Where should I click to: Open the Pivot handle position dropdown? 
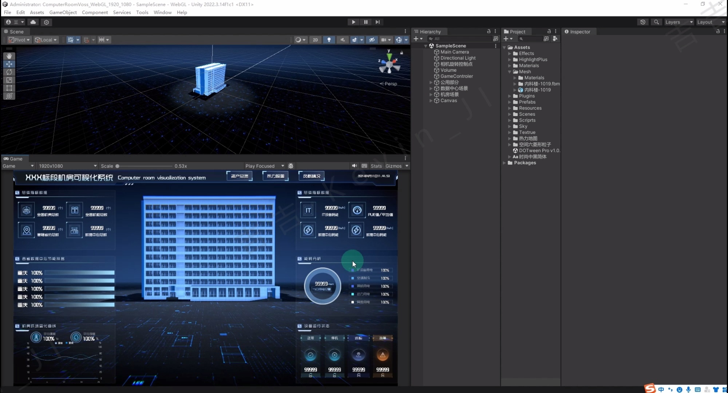[x=20, y=40]
